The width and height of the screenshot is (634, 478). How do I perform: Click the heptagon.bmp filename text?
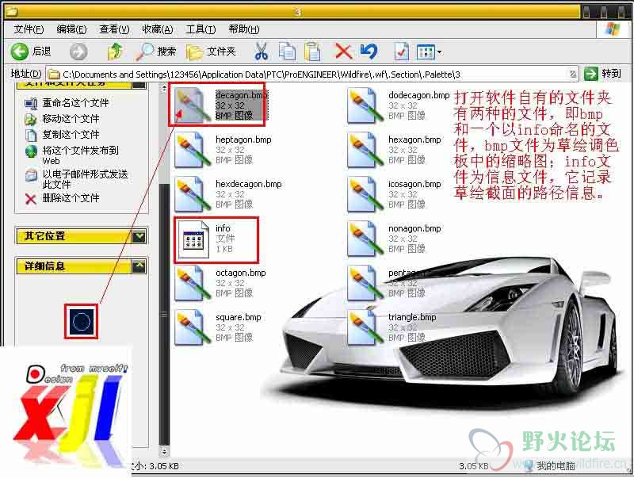point(243,140)
